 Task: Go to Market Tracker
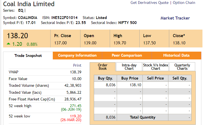pyautogui.click(x=175, y=18)
